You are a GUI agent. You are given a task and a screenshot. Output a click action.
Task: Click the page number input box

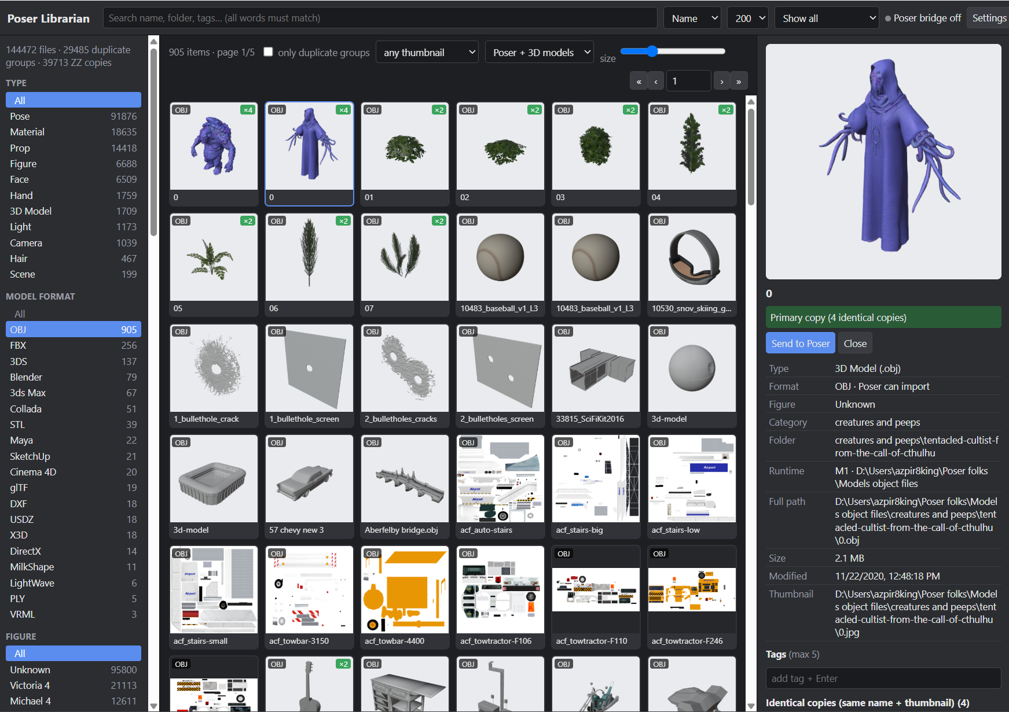pyautogui.click(x=689, y=81)
